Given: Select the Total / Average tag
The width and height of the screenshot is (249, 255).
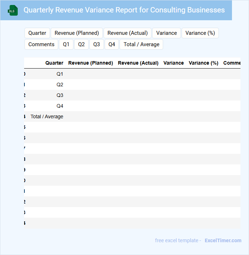Looking at the screenshot, I should click(x=141, y=44).
